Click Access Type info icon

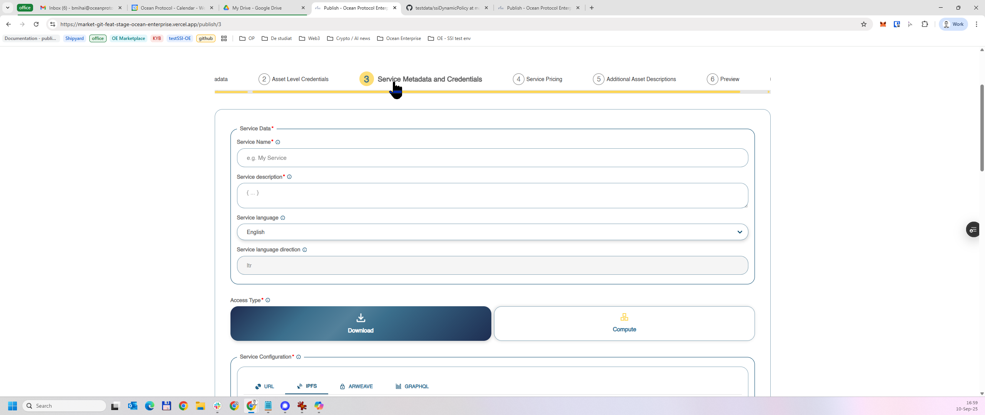[x=268, y=300]
